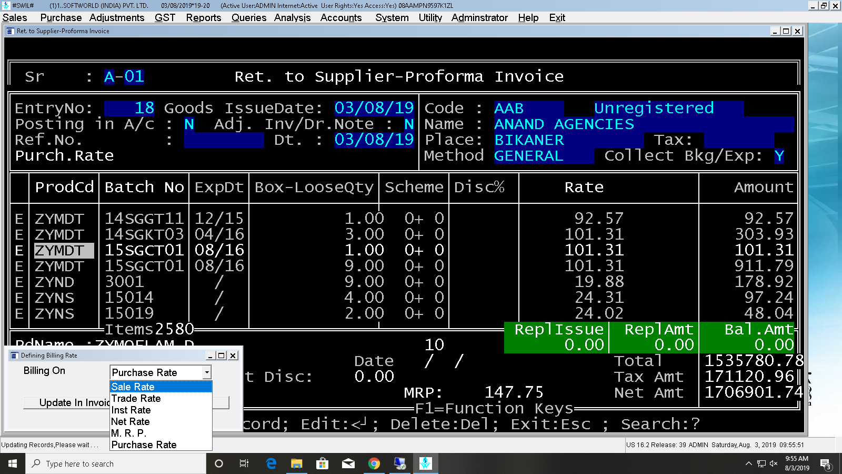Image resolution: width=842 pixels, height=474 pixels.
Task: Click the Method field GENERAL
Action: click(544, 156)
